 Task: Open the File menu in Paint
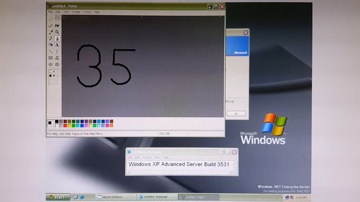[50, 12]
